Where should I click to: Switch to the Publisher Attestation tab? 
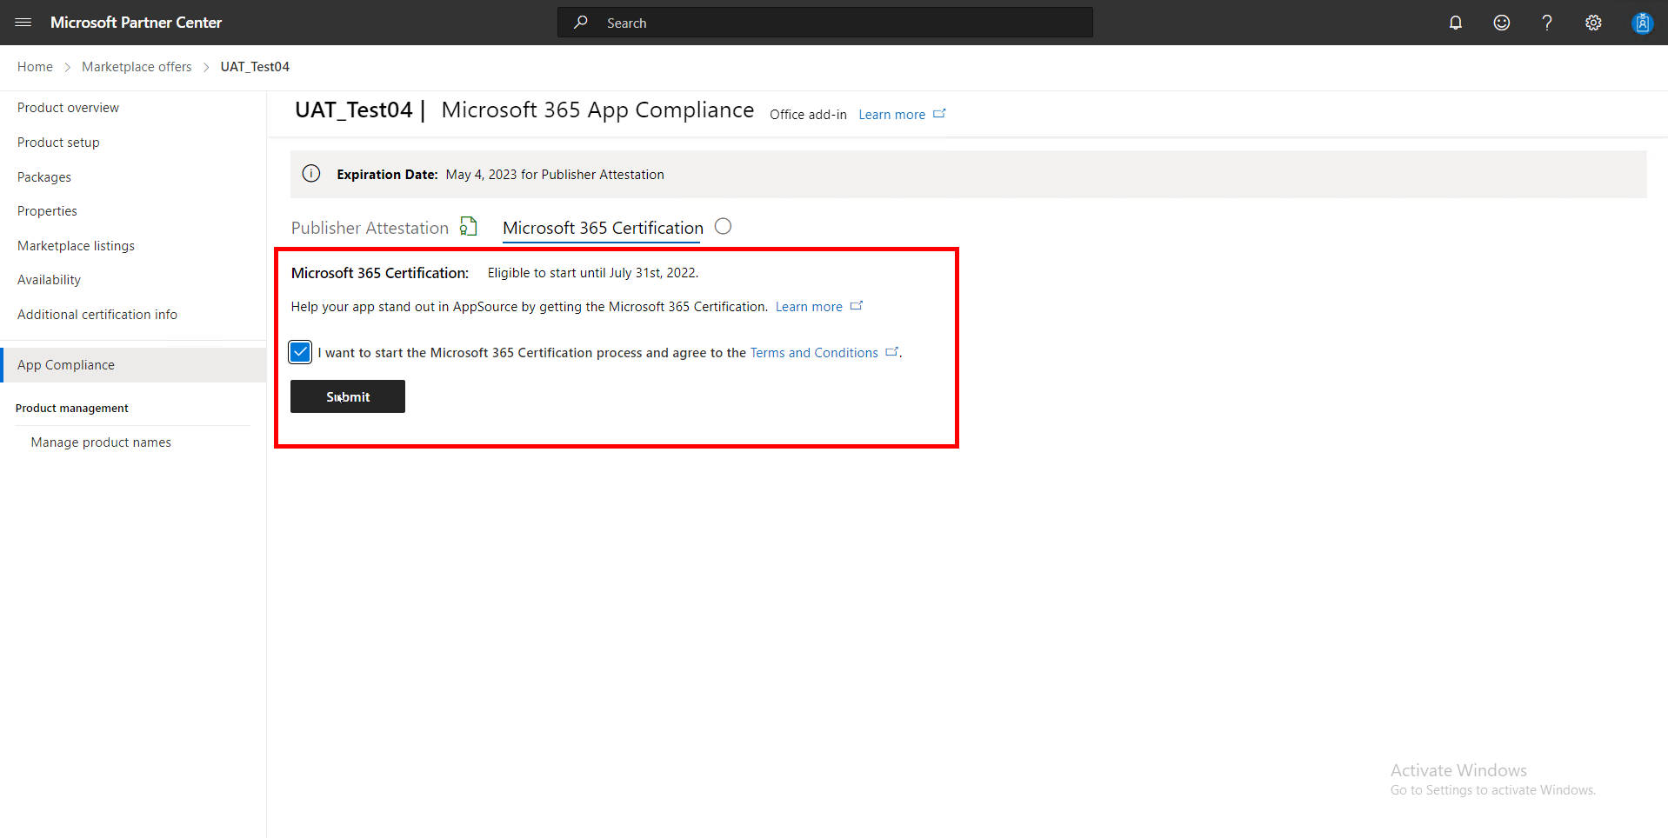pos(370,228)
